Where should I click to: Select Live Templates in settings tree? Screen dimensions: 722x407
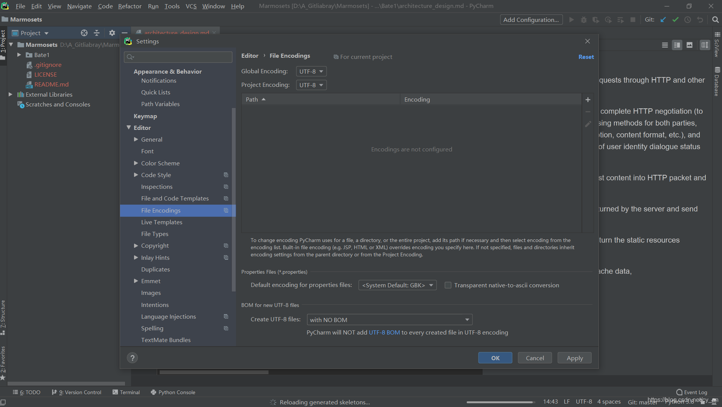click(162, 222)
